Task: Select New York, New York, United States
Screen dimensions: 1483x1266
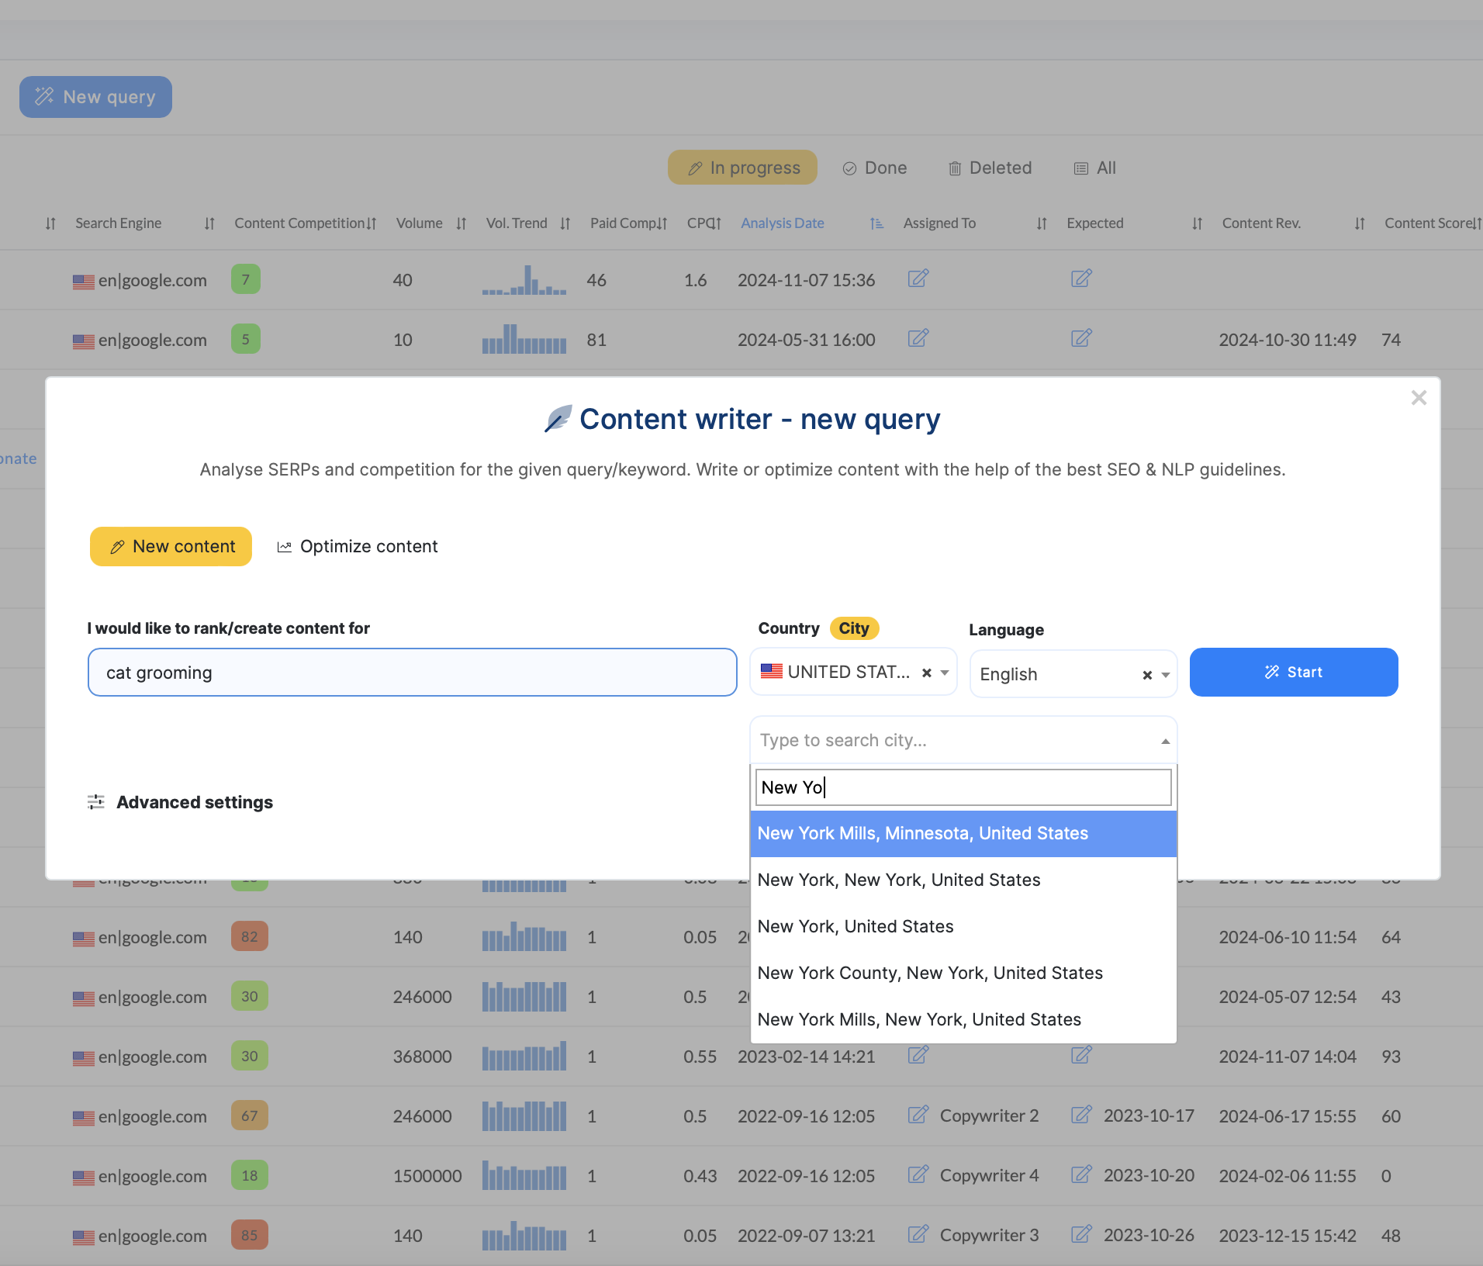Action: pyautogui.click(x=898, y=880)
